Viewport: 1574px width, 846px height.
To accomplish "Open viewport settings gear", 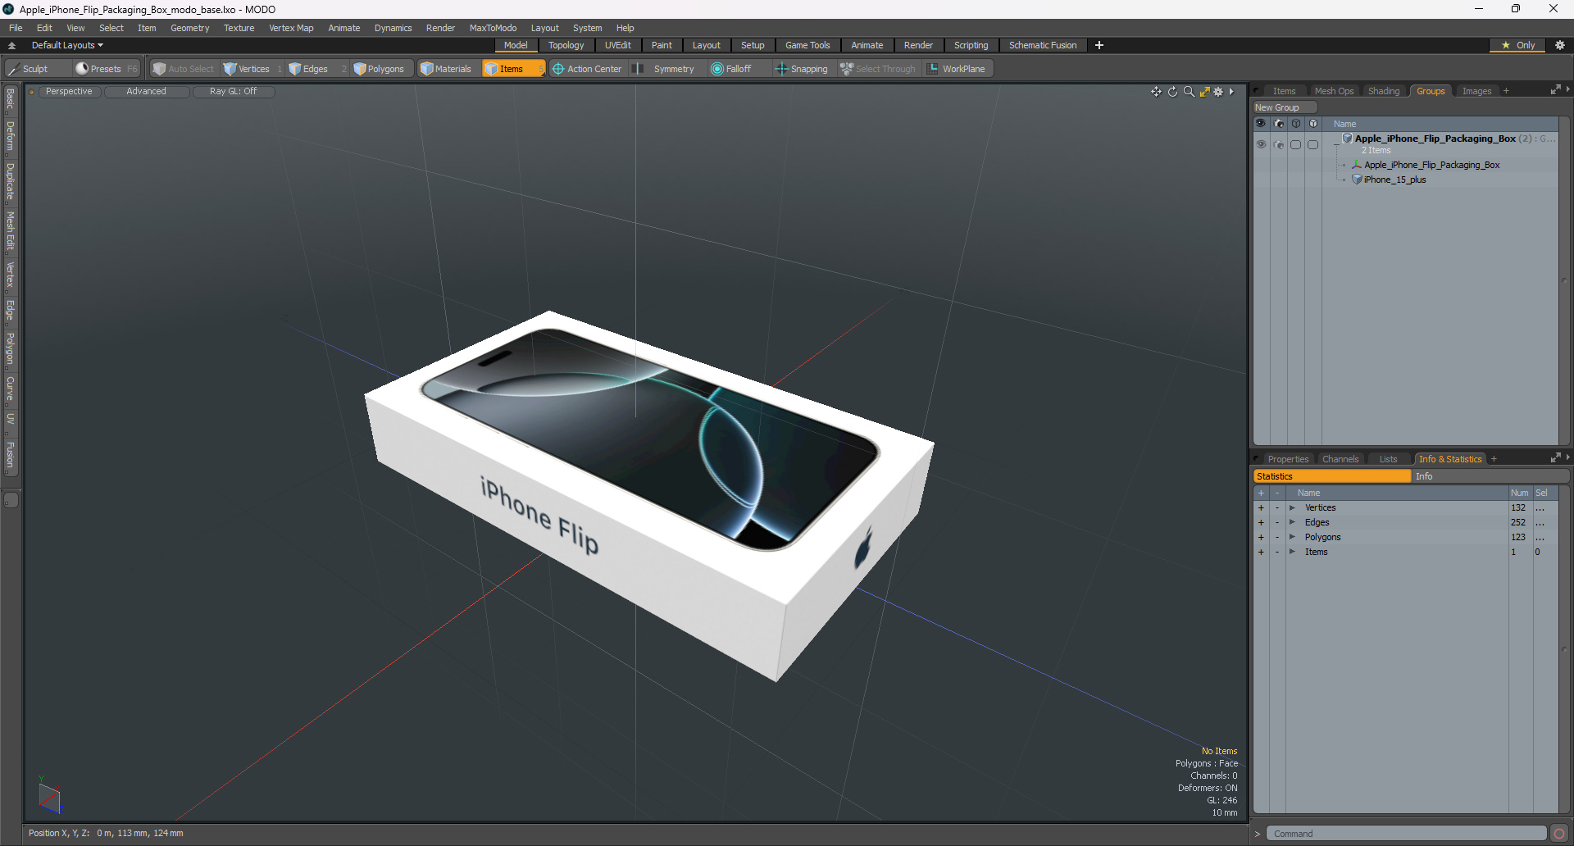I will pyautogui.click(x=1219, y=92).
